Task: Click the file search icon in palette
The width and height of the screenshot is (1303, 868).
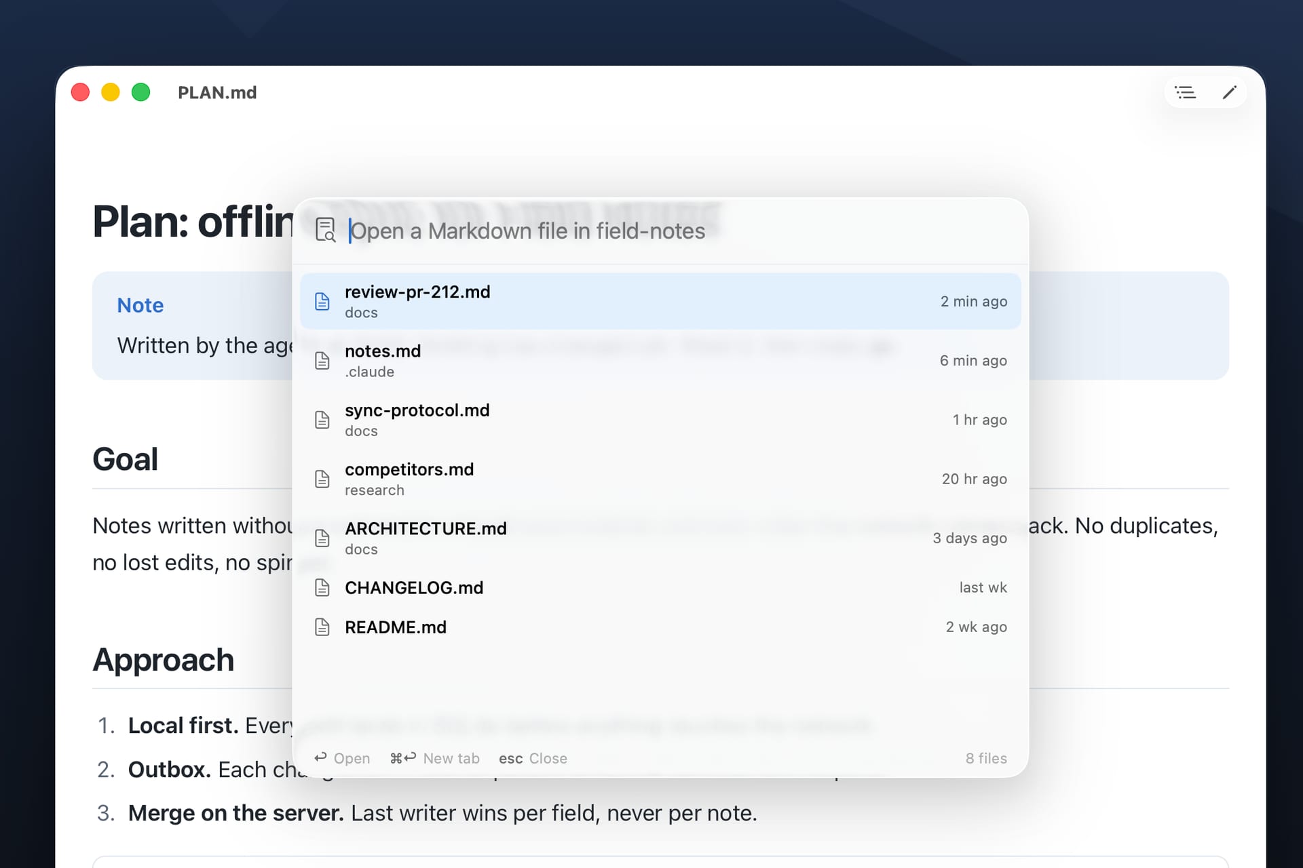Action: coord(326,231)
